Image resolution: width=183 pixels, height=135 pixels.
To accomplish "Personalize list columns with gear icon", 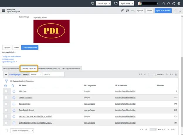I will coord(6,86).
